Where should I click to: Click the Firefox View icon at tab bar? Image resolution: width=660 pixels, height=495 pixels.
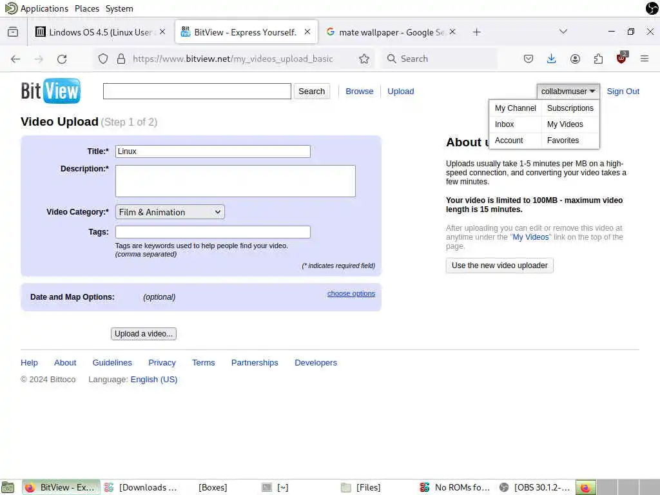(x=13, y=32)
